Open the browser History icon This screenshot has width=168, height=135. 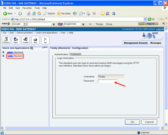pyautogui.click(x=75, y=13)
